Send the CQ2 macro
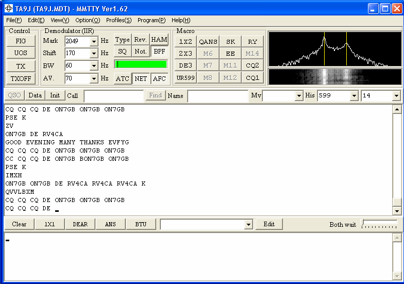 pyautogui.click(x=252, y=65)
